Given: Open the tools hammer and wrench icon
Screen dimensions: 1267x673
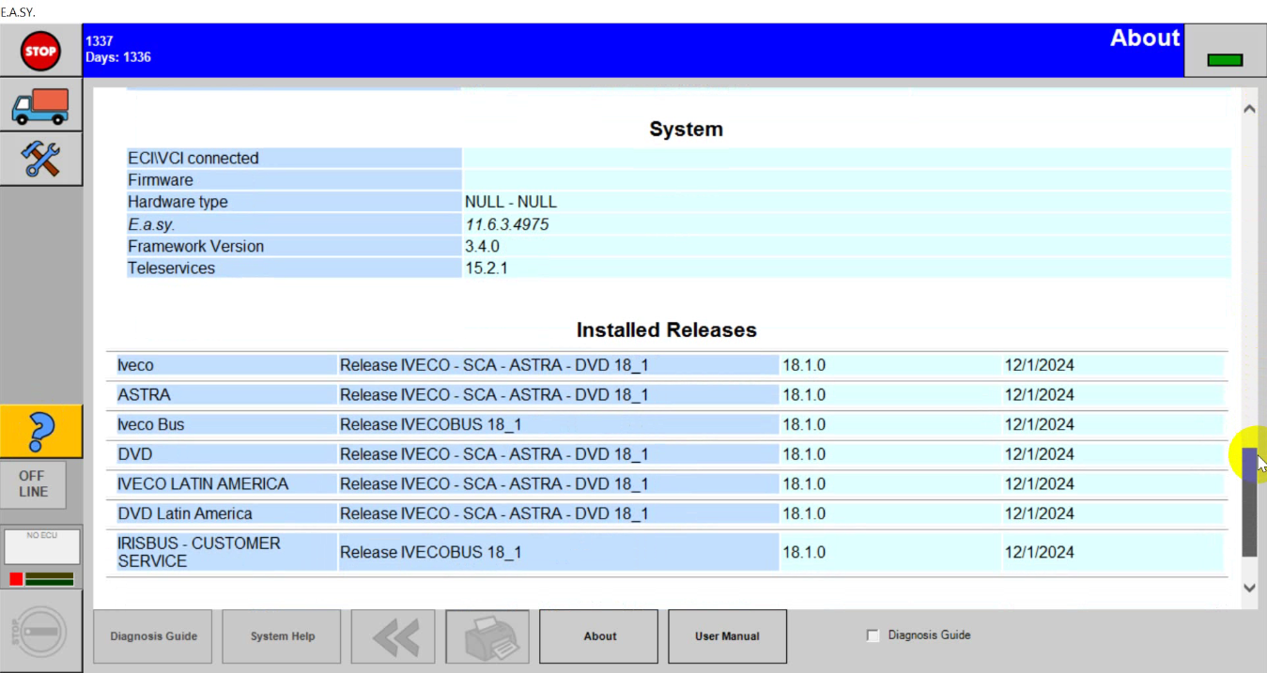Looking at the screenshot, I should (40, 159).
